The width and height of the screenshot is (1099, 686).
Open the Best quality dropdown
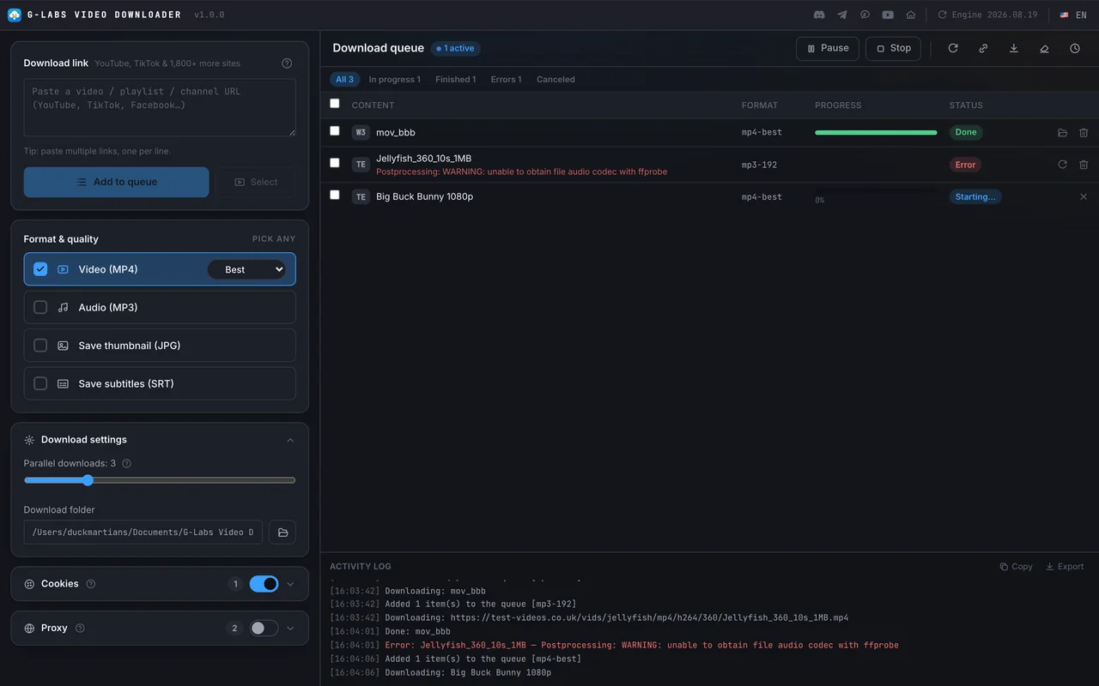pos(247,269)
